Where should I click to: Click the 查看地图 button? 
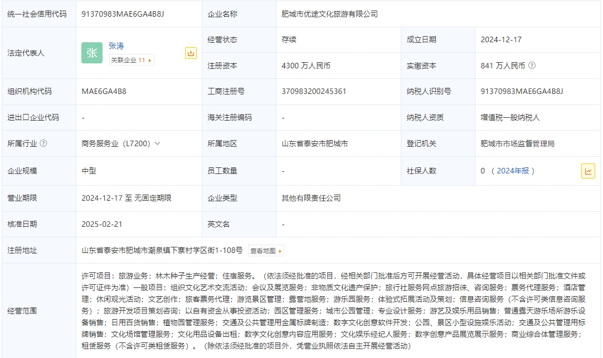click(x=266, y=251)
